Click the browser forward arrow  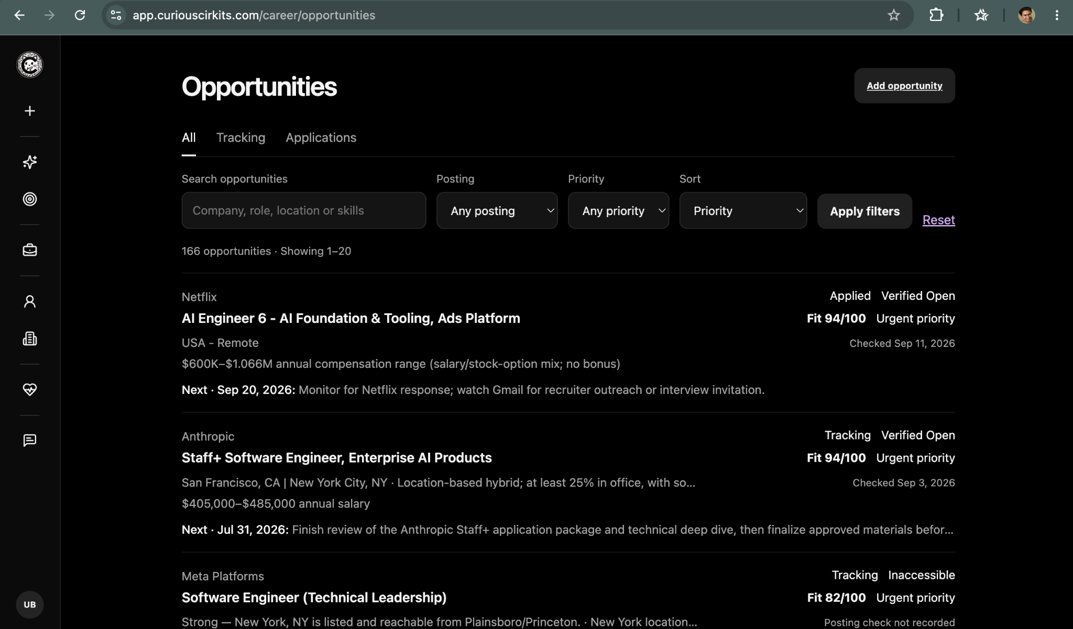click(49, 15)
